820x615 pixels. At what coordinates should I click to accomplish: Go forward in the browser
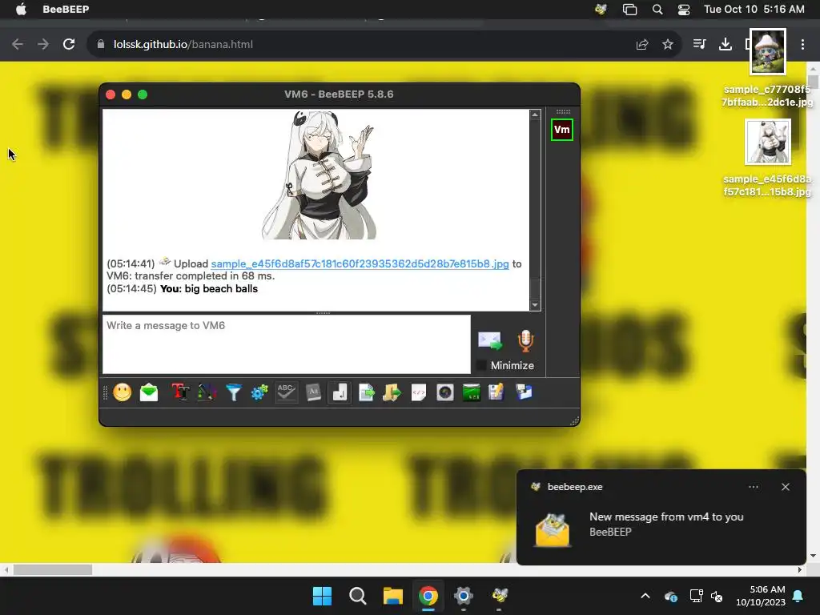(43, 45)
